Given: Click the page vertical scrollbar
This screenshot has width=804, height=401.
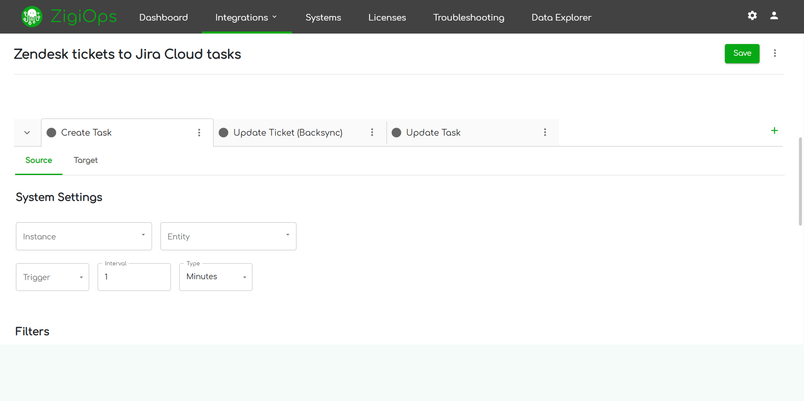Looking at the screenshot, I should 800,181.
